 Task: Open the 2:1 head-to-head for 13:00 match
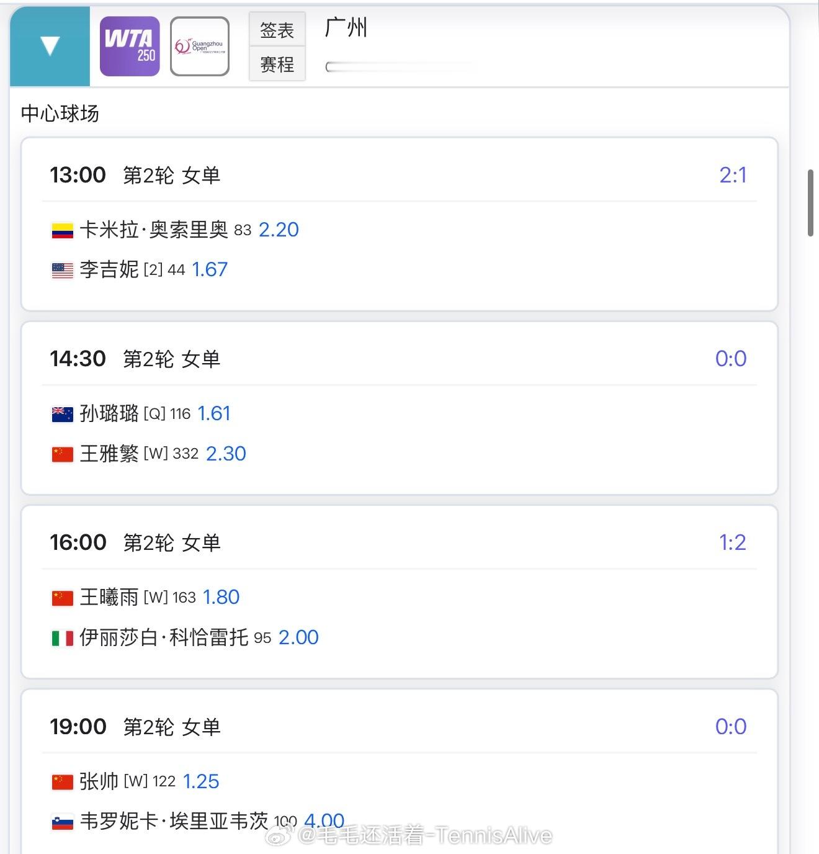click(732, 175)
